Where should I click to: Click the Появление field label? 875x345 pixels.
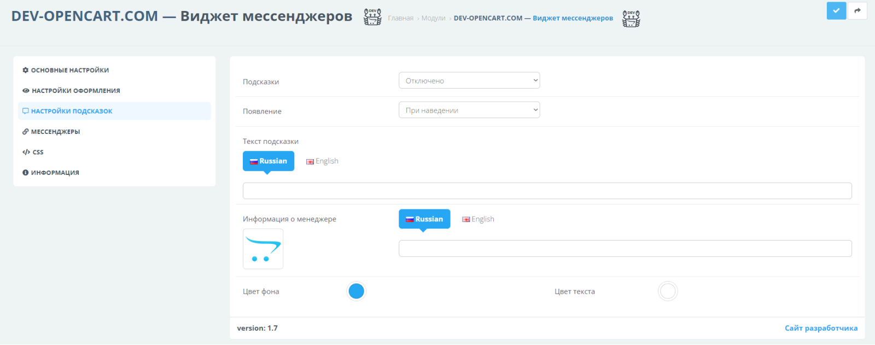(x=262, y=112)
